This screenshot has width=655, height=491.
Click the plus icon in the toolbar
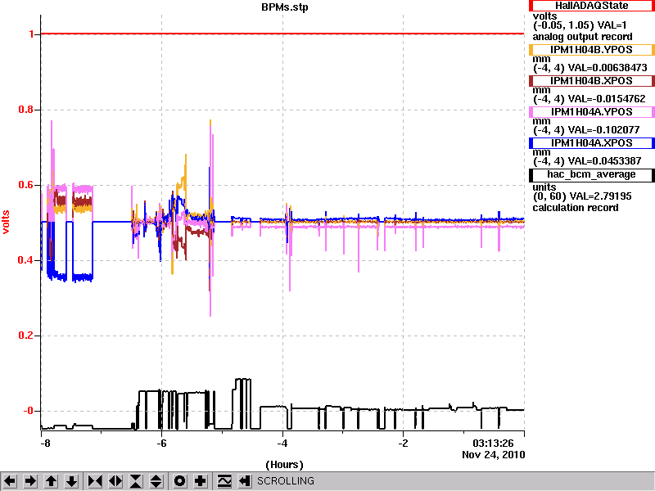coord(201,481)
